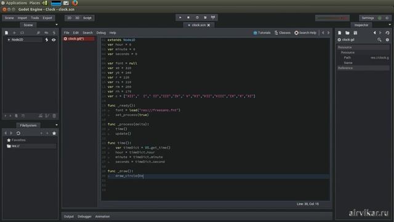Open the Inspector object history list
Screen dimensions: 394x222
pos(387,33)
